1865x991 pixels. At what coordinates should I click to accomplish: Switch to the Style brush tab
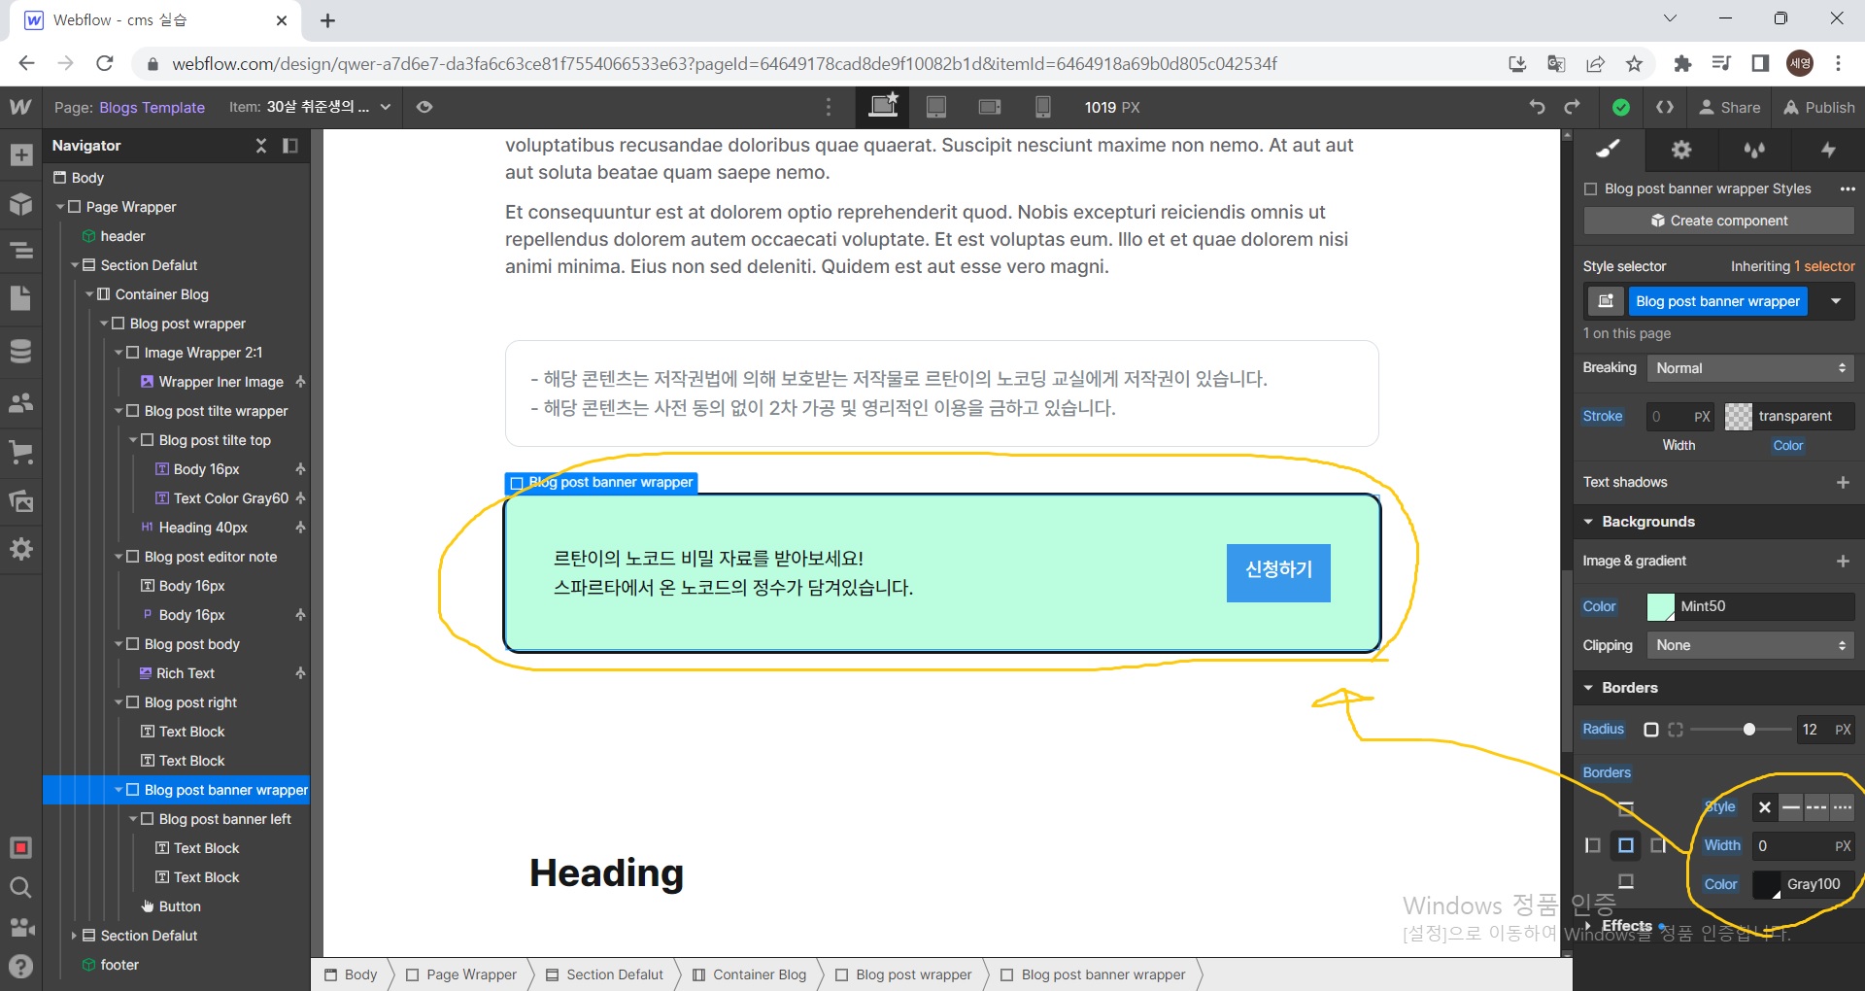point(1610,150)
